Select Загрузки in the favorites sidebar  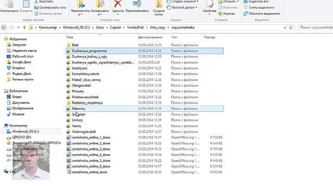[17, 45]
